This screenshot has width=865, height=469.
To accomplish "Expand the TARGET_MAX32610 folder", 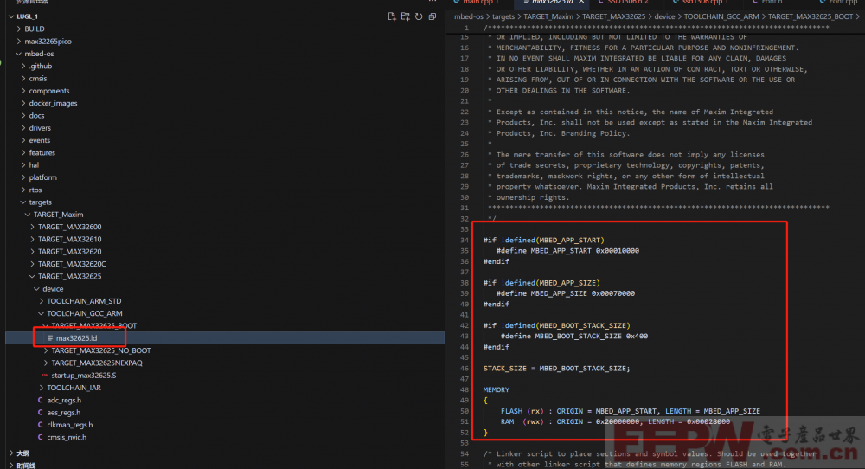I will (x=33, y=239).
